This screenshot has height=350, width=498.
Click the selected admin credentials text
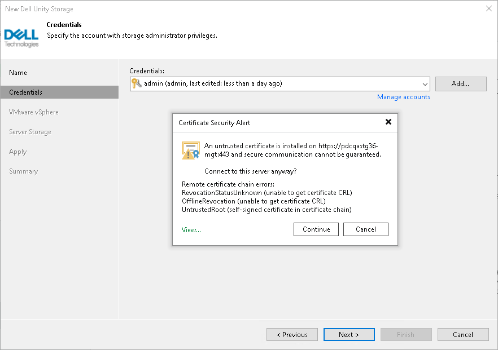(213, 83)
